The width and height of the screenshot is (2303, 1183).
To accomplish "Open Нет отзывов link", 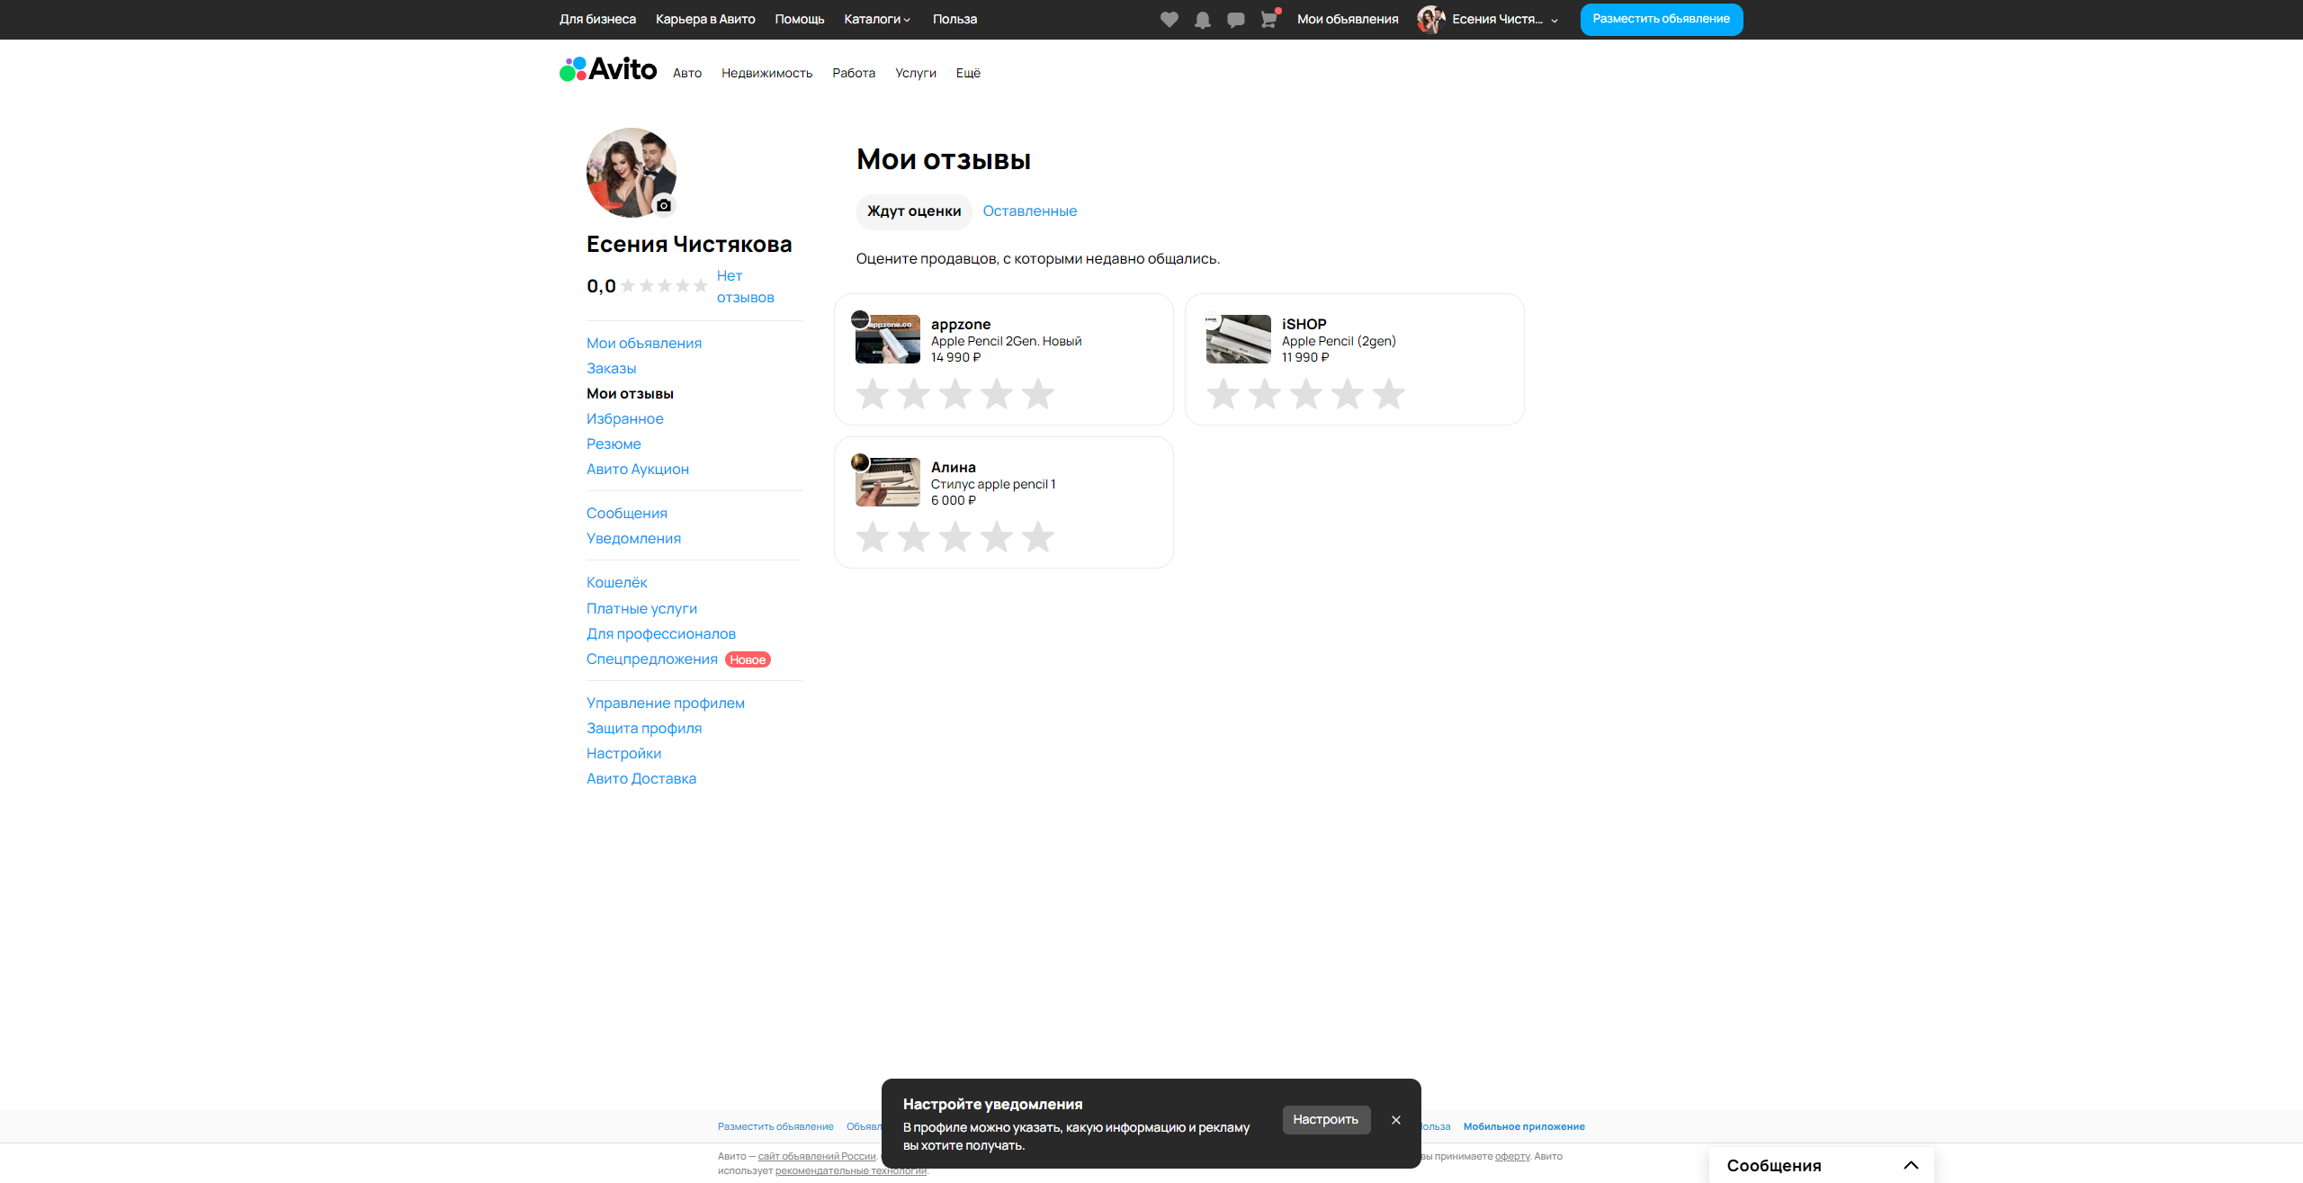I will click(745, 287).
